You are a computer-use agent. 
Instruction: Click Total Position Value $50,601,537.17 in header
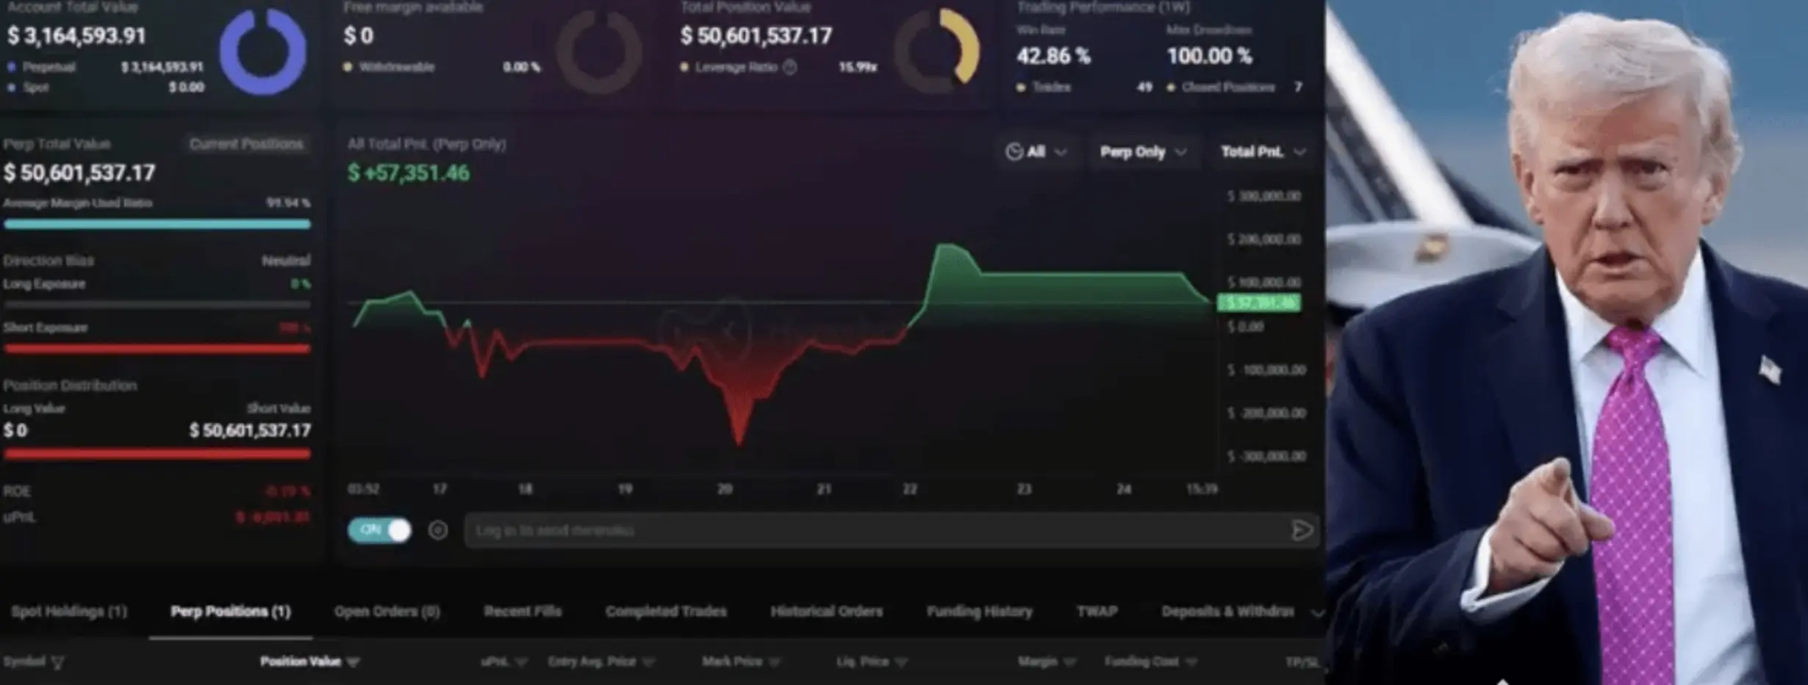click(x=756, y=36)
